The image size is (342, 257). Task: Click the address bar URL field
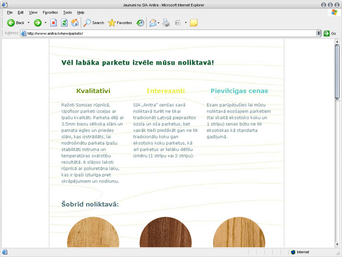(171, 33)
